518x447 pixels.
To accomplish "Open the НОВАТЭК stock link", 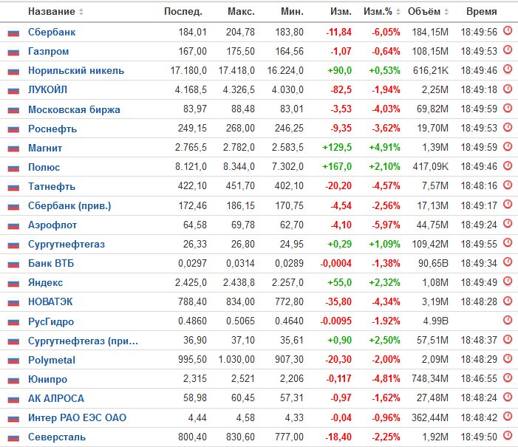I will coord(50,301).
